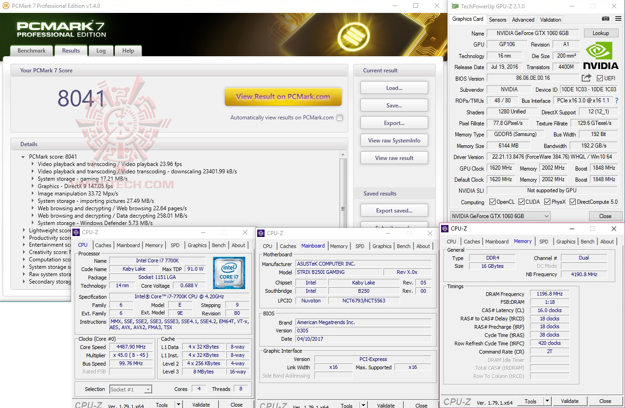Screen dimensions: 625x408
Task: Click the question mark beside Bus Interface
Action: (617, 101)
